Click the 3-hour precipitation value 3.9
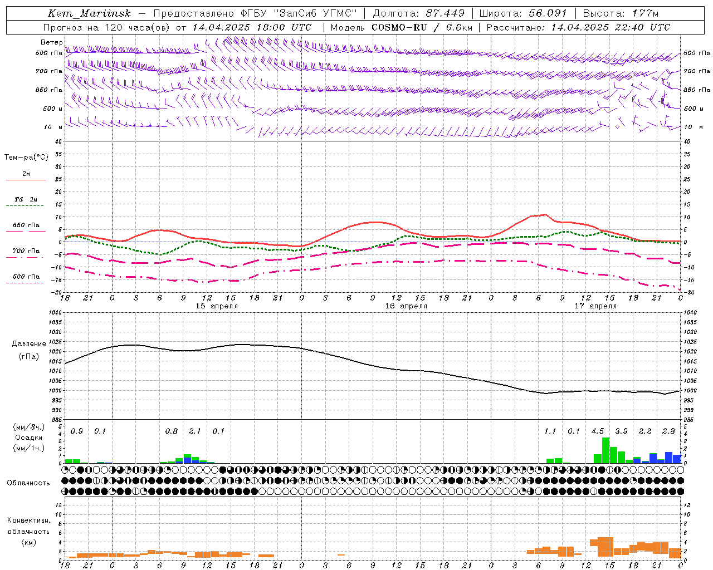The width and height of the screenshot is (713, 570). coord(621,431)
